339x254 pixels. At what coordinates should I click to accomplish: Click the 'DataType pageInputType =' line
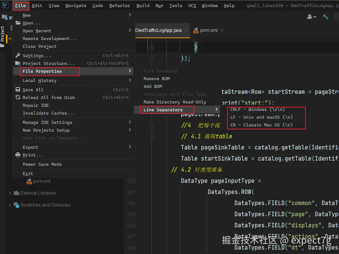coord(221,181)
